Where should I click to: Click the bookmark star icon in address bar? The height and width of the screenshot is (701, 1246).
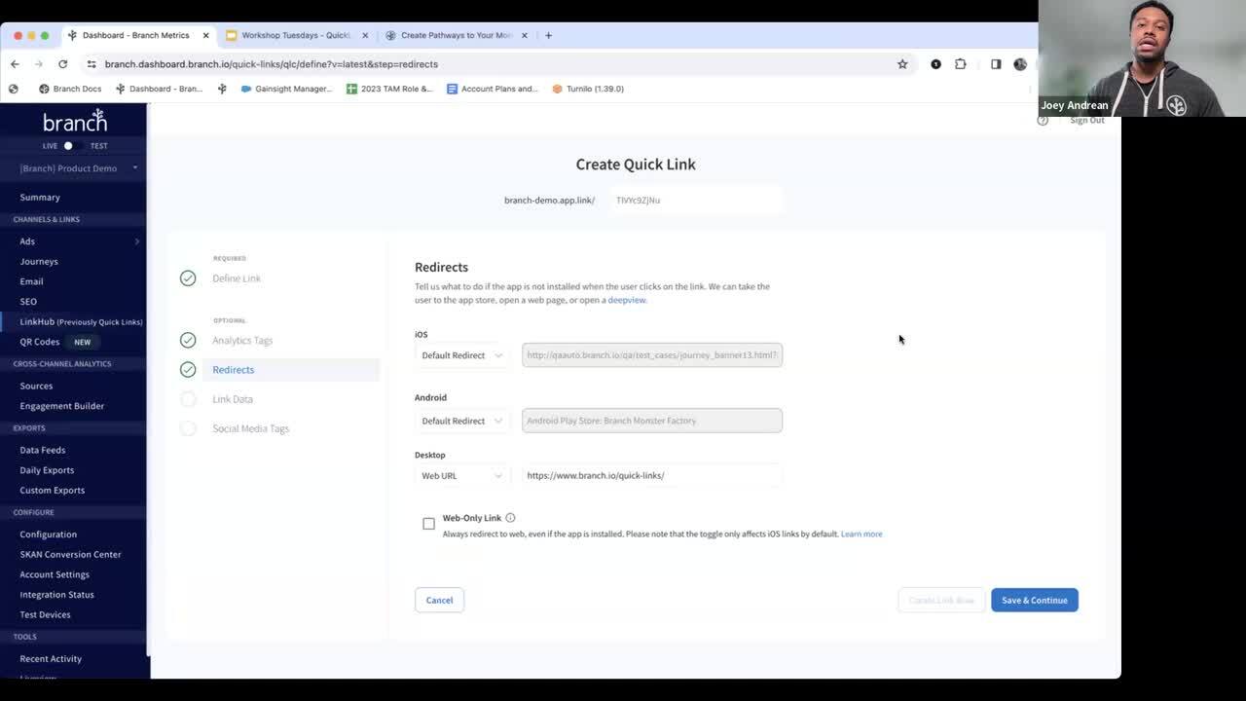[x=902, y=64]
